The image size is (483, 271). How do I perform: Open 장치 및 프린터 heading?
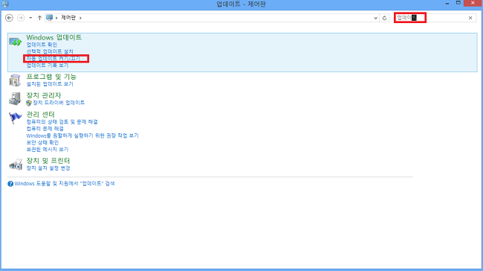[x=48, y=161]
